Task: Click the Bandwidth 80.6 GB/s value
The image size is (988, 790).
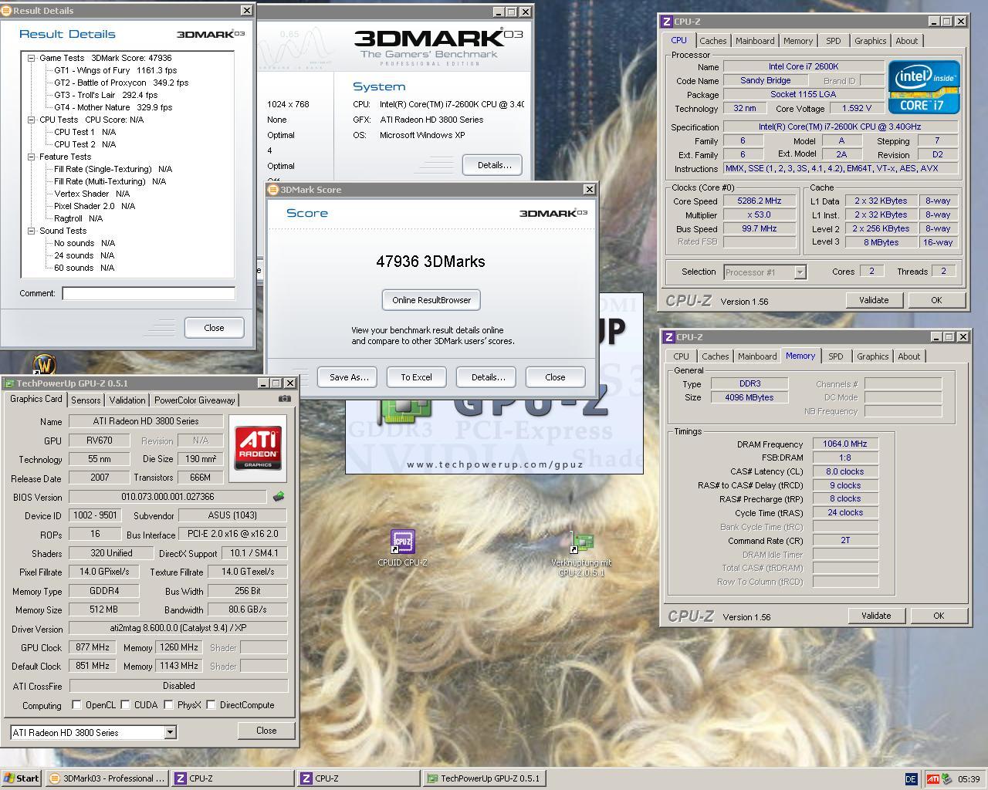Action: click(247, 609)
